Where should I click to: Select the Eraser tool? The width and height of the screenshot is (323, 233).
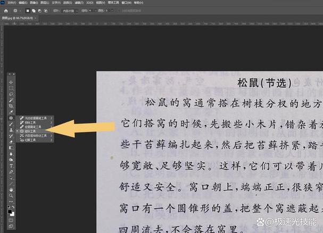[x=11, y=142]
